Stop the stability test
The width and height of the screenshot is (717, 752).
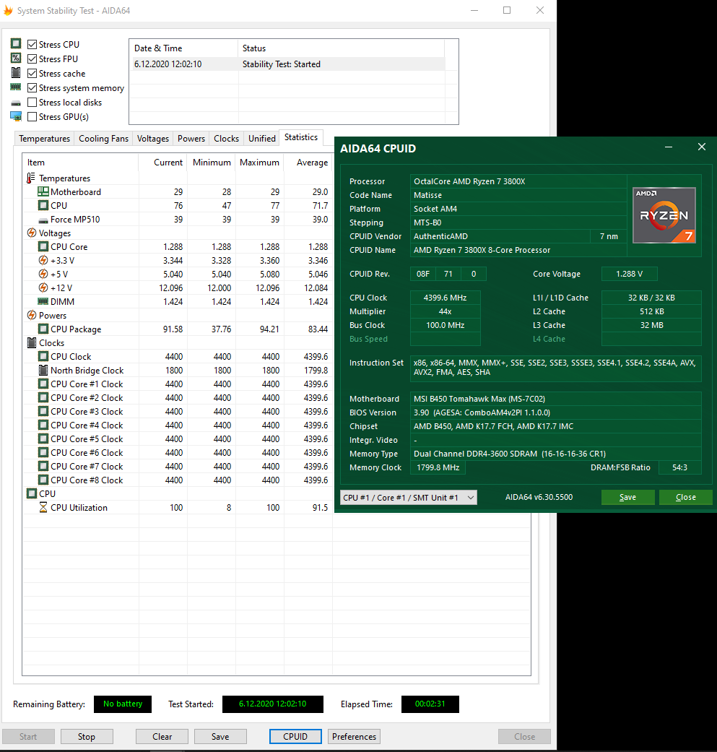coord(86,736)
